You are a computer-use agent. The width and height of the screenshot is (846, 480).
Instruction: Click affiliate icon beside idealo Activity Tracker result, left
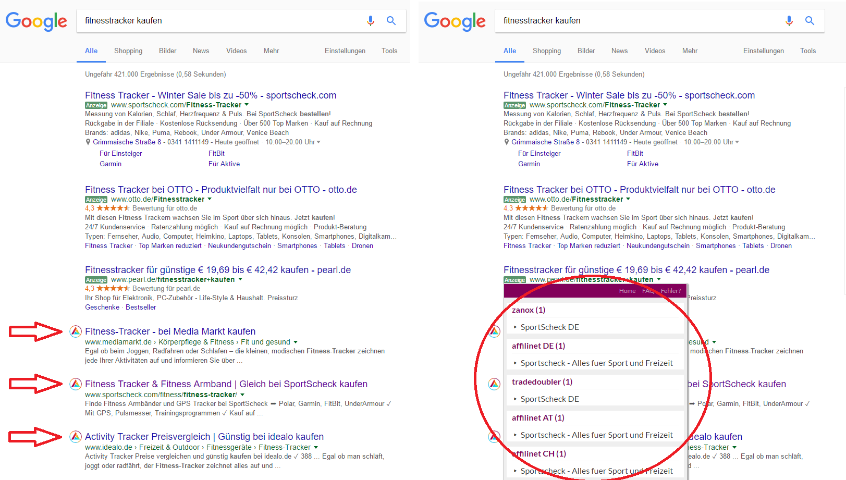coord(76,437)
